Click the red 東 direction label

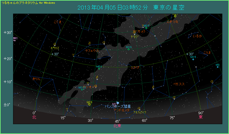pyautogui.click(x=201, y=117)
